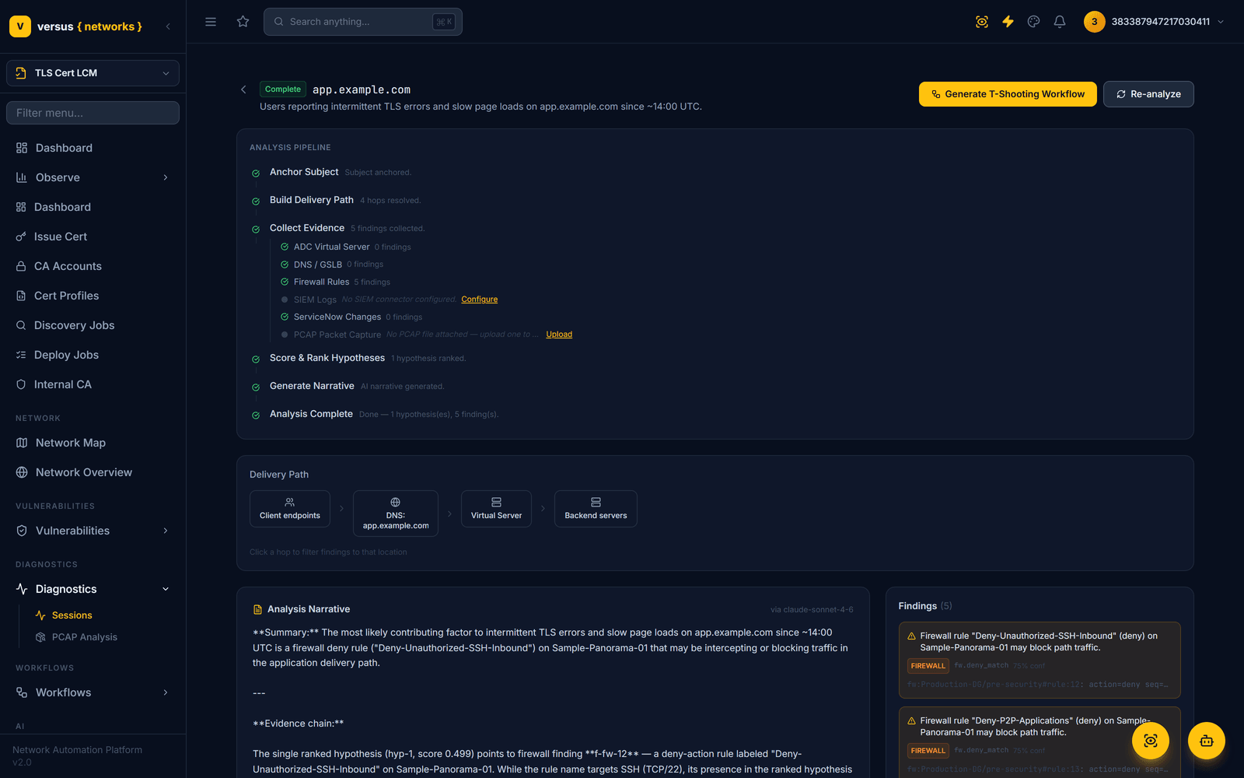Image resolution: width=1244 pixels, height=778 pixels.
Task: Open the lightning bolt quick actions
Action: [1008, 22]
